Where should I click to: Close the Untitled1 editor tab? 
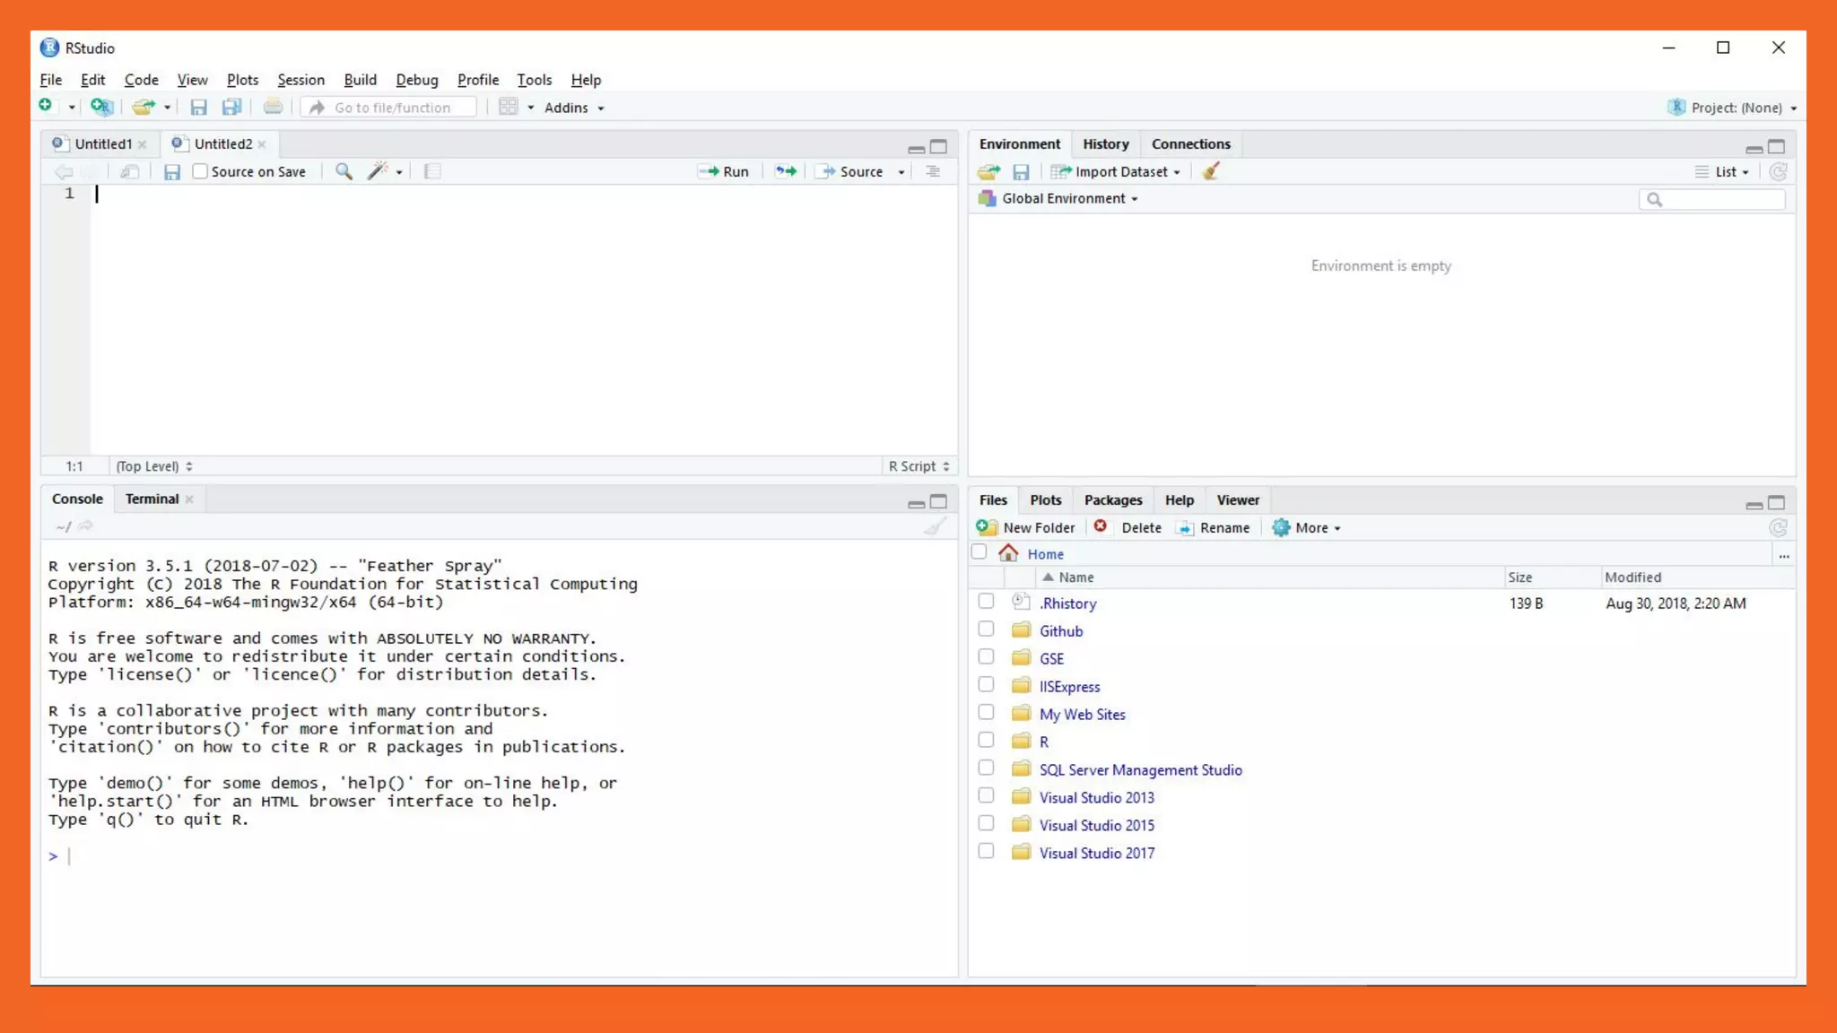pos(143,144)
